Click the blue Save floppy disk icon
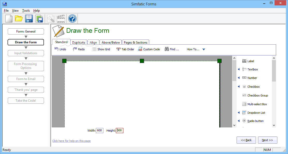288x154 pixels. (x=29, y=19)
